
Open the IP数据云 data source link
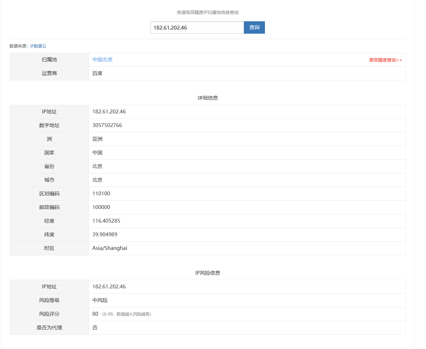(x=38, y=46)
